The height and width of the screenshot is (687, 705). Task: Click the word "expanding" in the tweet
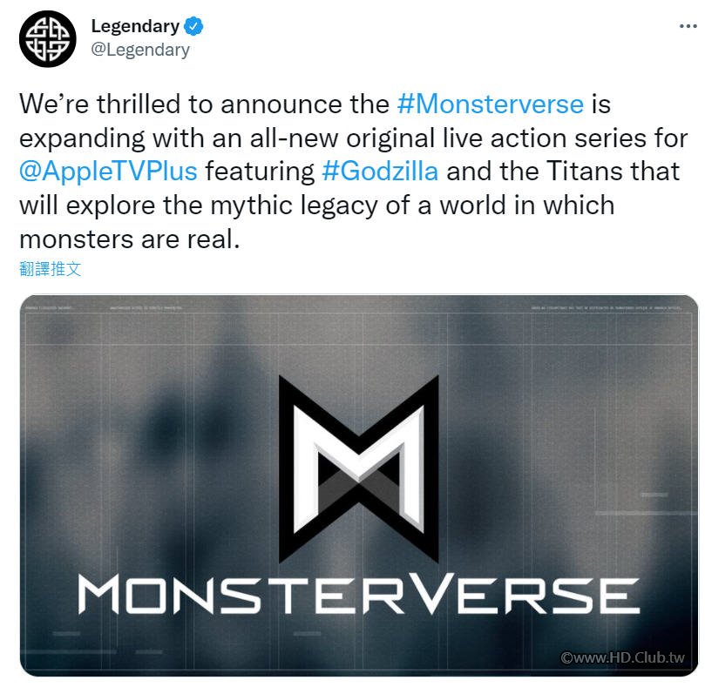tap(82, 138)
